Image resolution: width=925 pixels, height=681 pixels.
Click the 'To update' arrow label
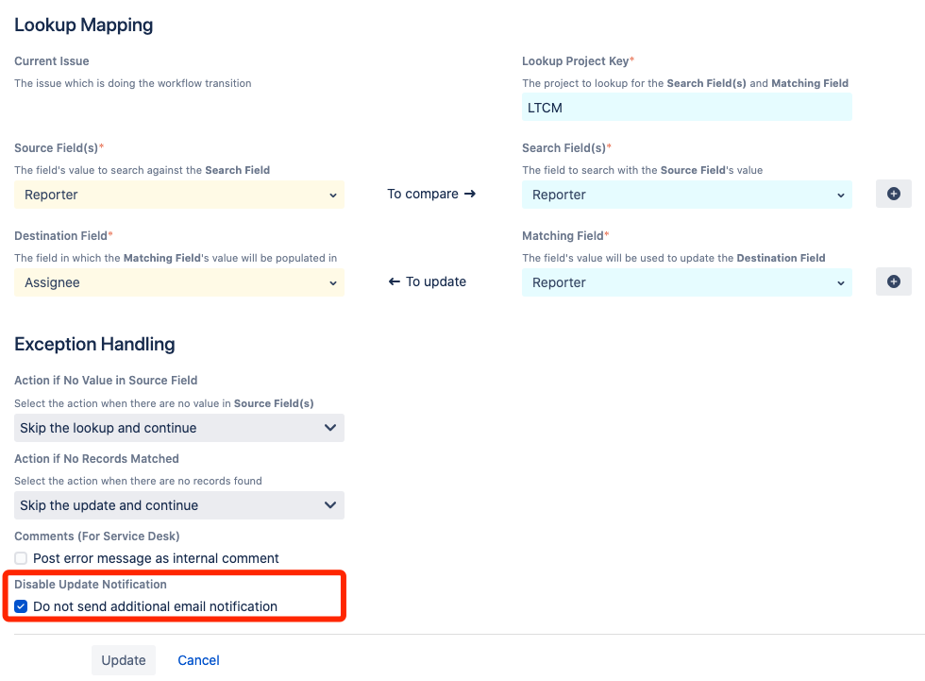click(428, 281)
